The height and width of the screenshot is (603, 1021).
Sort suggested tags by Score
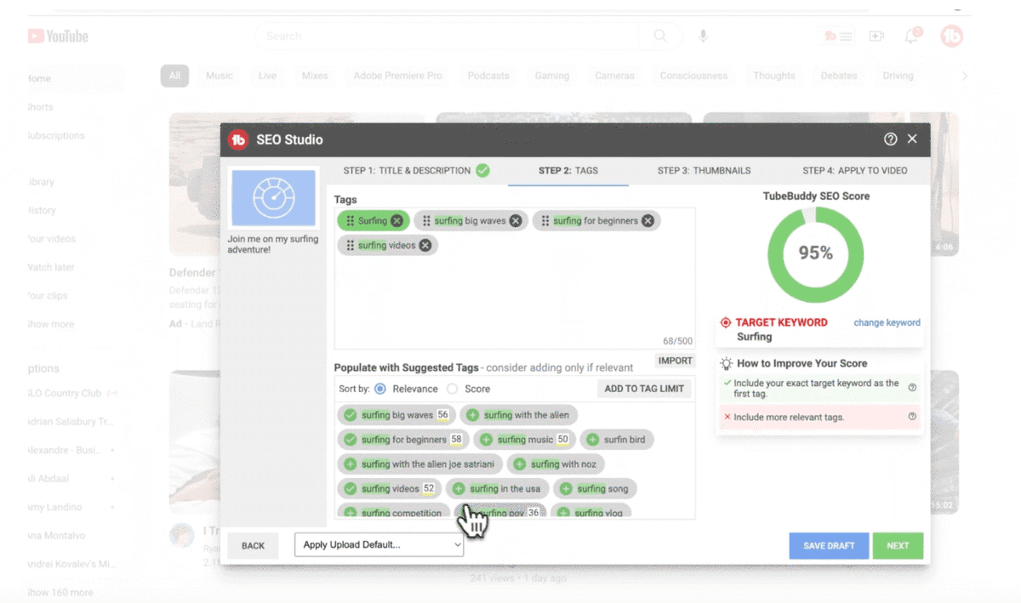[453, 389]
